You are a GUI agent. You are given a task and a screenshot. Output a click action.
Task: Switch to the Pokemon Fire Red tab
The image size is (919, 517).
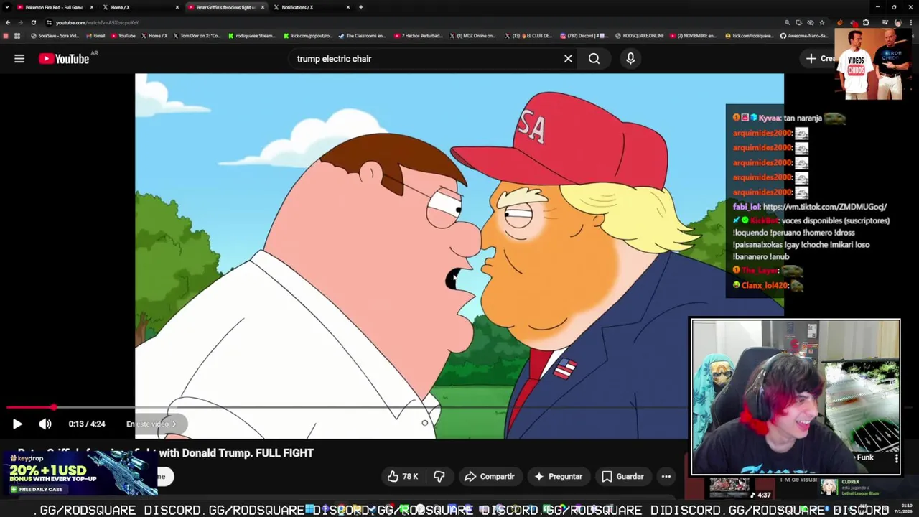click(x=55, y=7)
